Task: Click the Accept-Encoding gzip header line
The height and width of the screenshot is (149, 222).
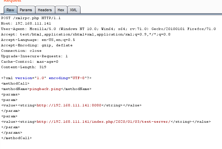Action: coord(36,45)
